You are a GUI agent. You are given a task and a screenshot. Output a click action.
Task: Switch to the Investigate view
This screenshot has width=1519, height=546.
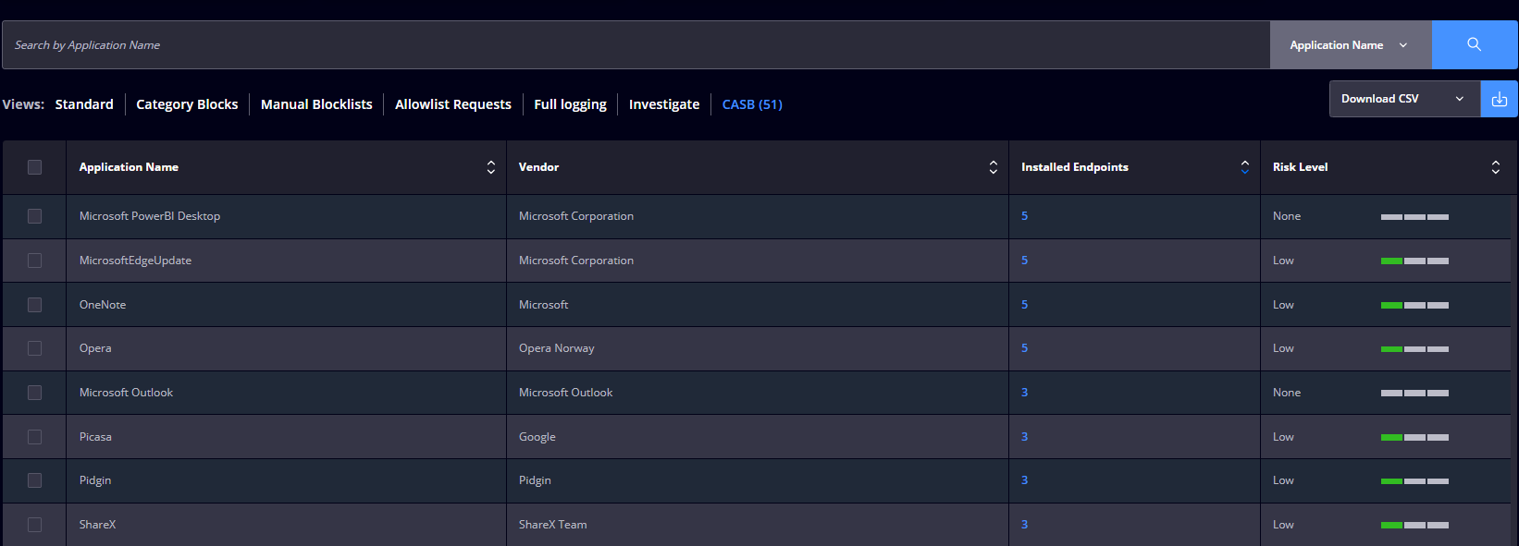click(x=664, y=104)
